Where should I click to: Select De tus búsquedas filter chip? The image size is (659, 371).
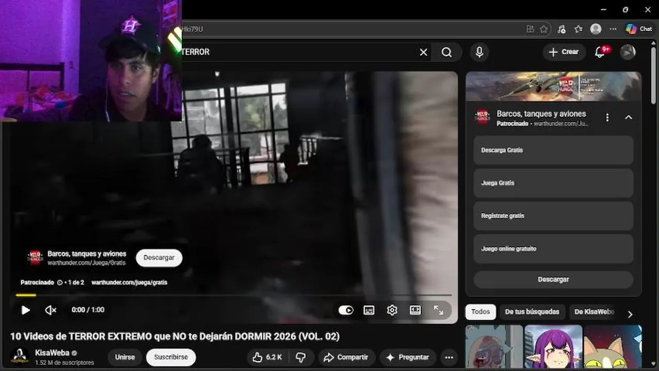[532, 312]
